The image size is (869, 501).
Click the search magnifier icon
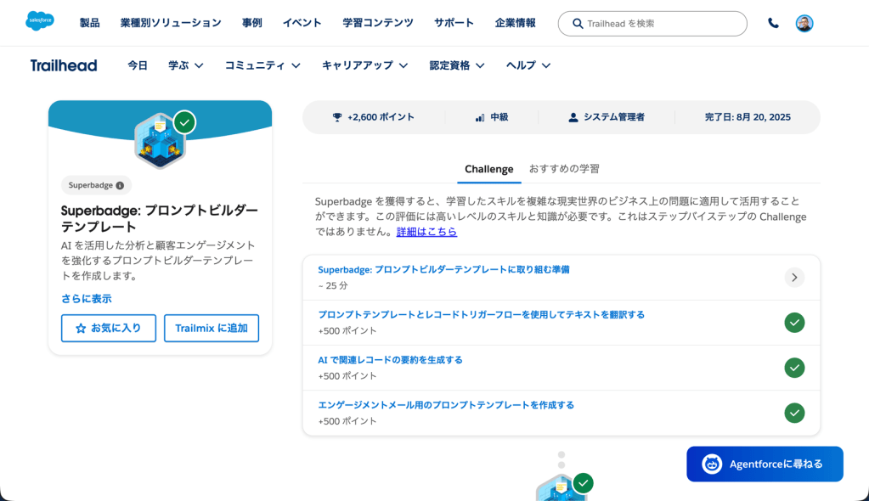(578, 24)
